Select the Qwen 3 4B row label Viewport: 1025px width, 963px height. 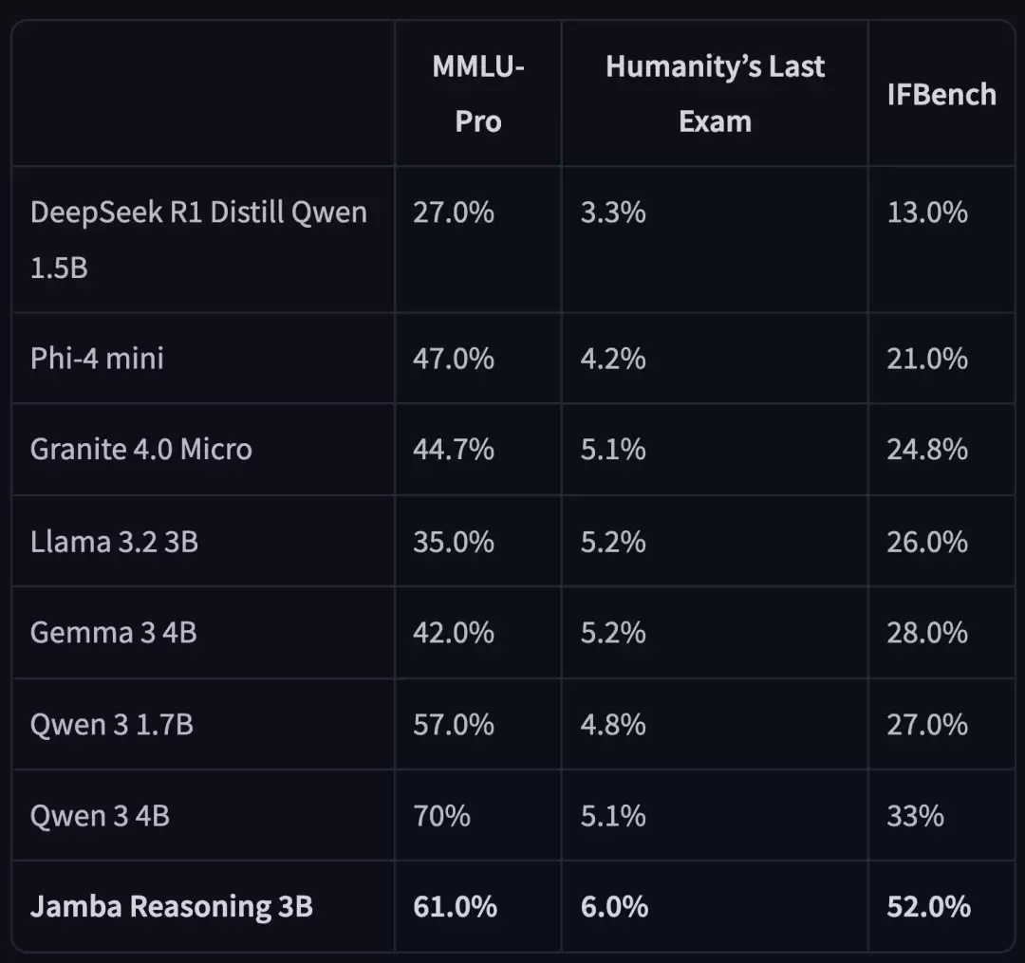point(100,815)
